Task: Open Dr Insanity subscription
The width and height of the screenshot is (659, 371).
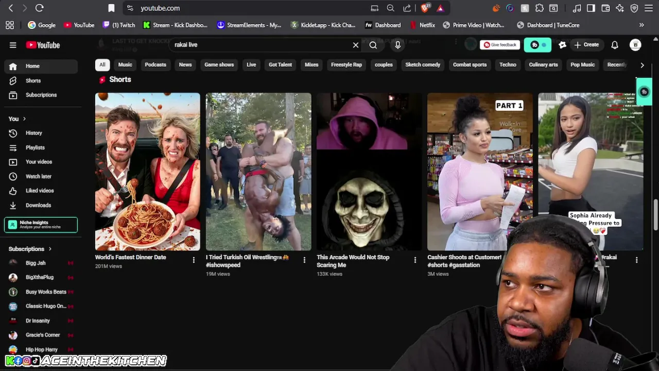Action: [41, 321]
